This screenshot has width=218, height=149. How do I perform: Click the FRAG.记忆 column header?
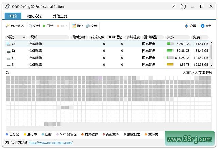[x=115, y=37]
